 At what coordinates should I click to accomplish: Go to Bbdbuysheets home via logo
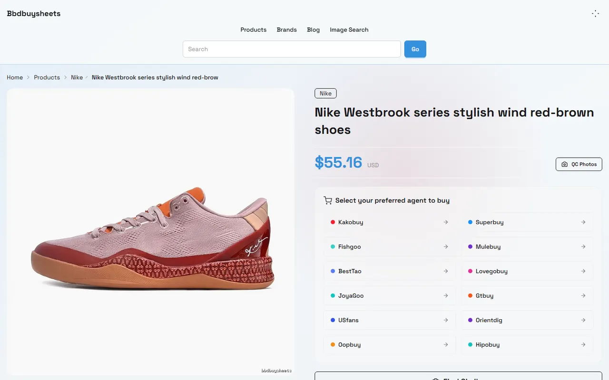34,14
